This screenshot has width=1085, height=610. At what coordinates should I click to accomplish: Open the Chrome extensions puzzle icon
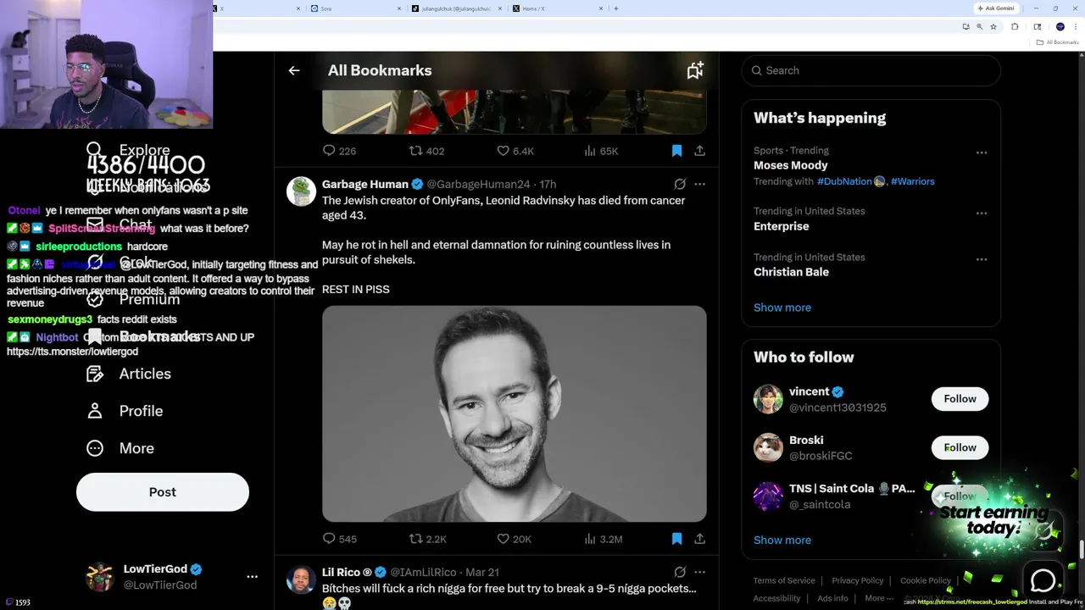click(1015, 27)
